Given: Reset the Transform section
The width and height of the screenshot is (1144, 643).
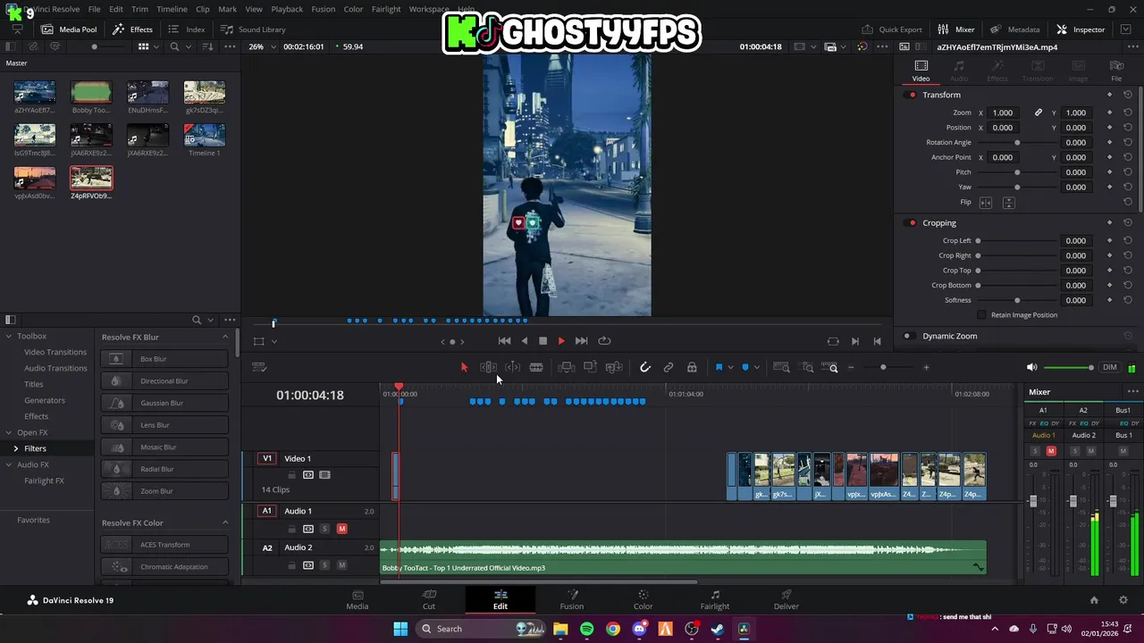Looking at the screenshot, I should point(1128,95).
